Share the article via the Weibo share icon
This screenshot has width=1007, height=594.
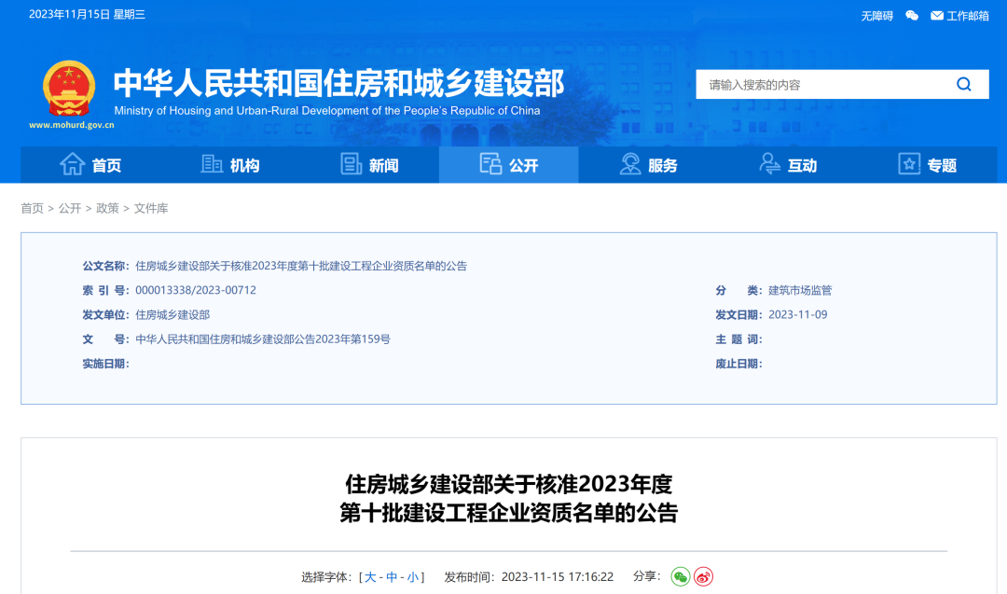(x=706, y=577)
